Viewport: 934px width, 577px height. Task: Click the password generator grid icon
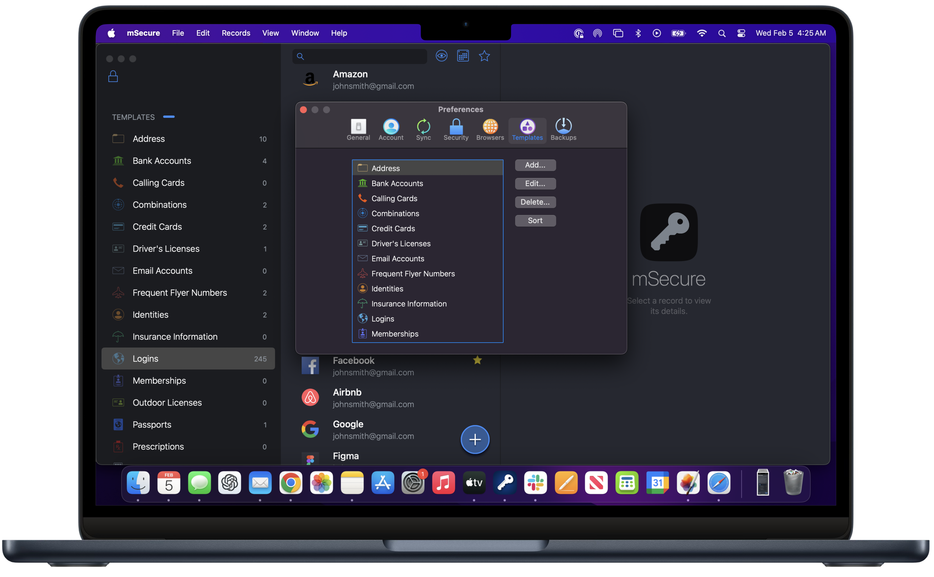tap(463, 56)
